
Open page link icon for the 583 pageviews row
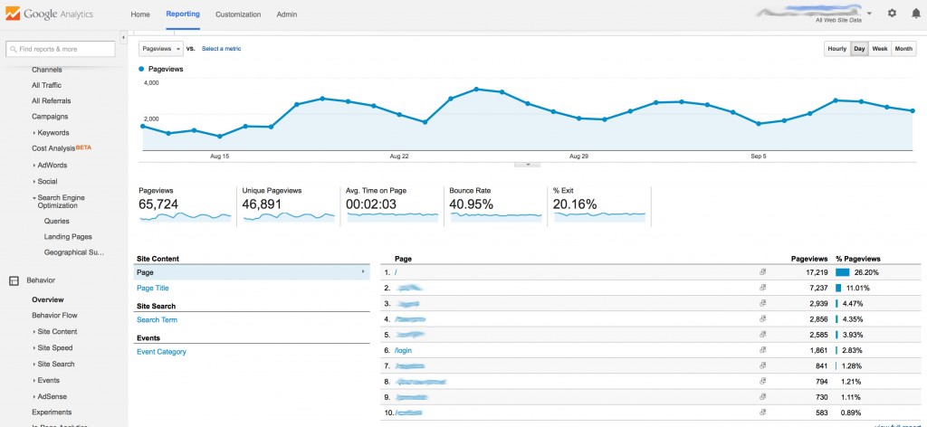pos(762,413)
